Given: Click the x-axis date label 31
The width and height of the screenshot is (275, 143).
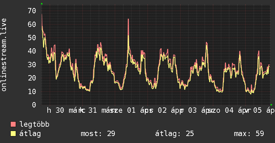Looking at the screenshot, I should click(x=92, y=110).
